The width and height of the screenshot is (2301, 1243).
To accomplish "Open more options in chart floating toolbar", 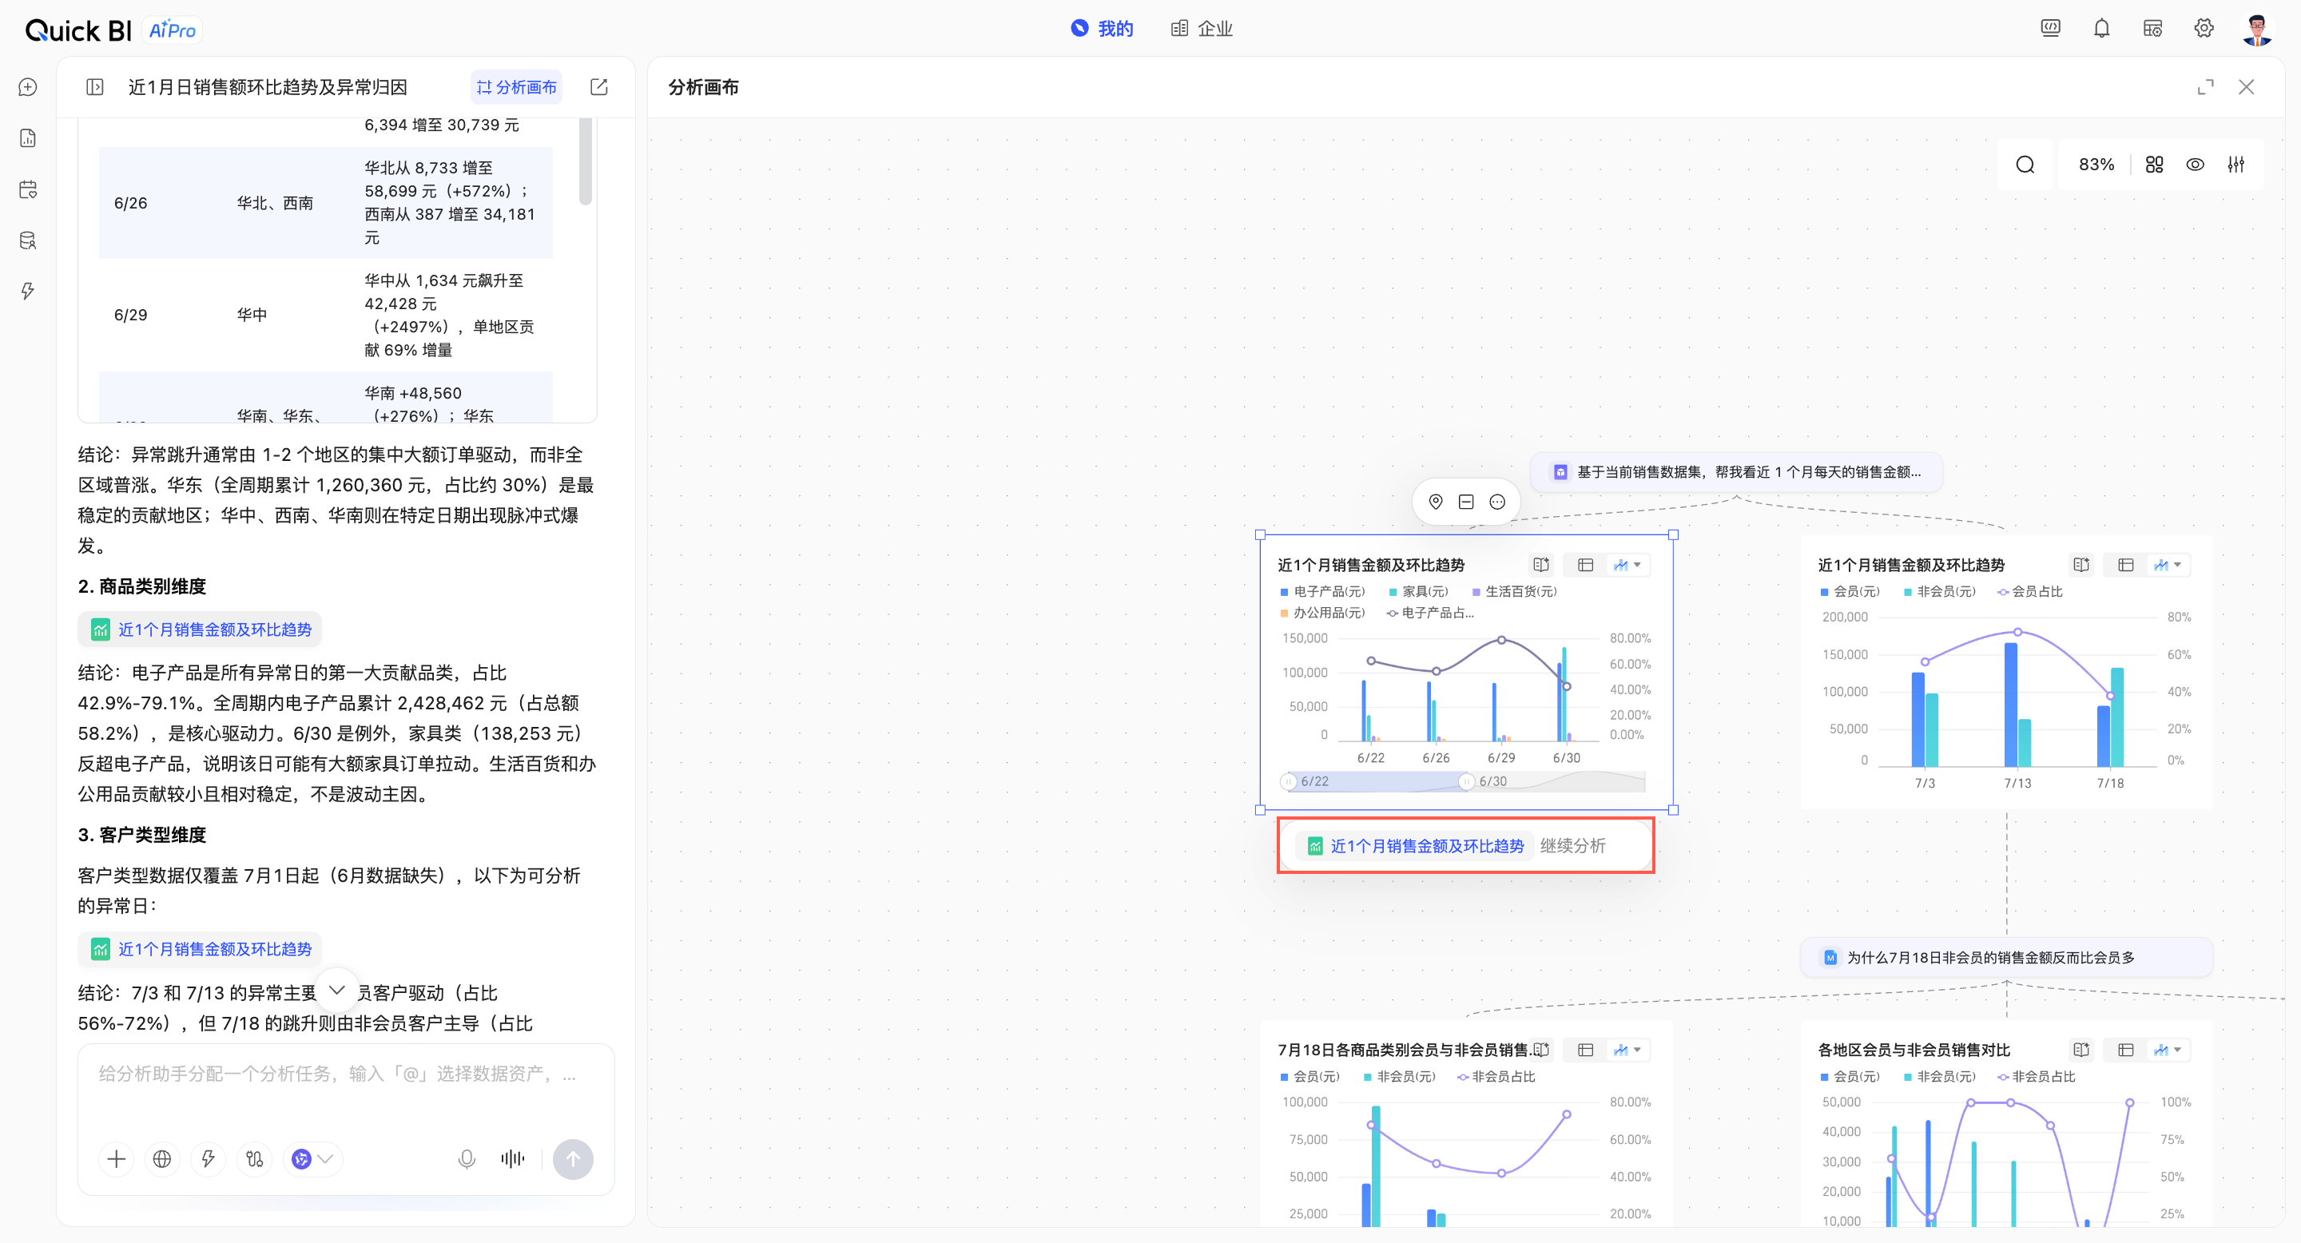I will tap(1497, 502).
